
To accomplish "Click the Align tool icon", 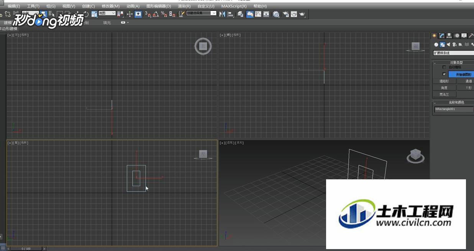I will point(231,14).
